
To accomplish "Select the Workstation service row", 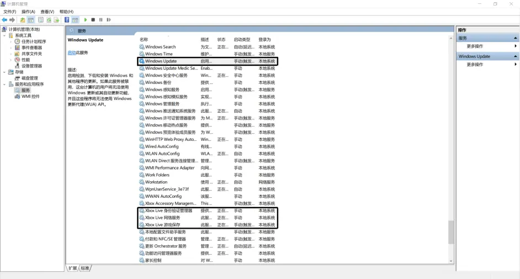I will click(207, 182).
